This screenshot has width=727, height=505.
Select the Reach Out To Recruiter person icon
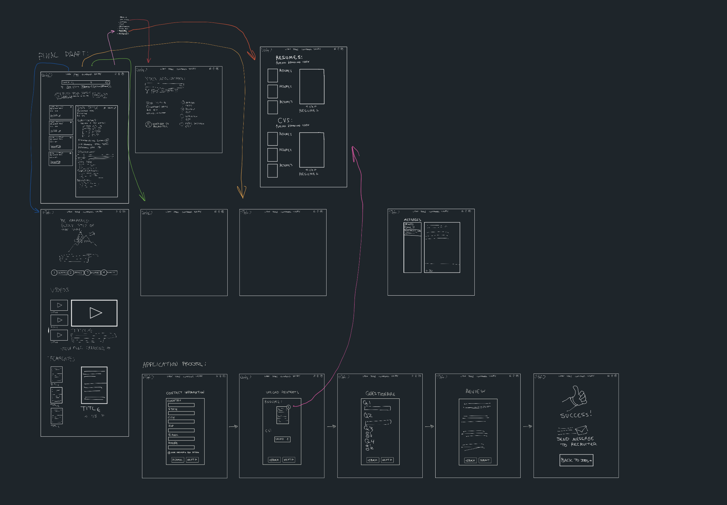(148, 125)
